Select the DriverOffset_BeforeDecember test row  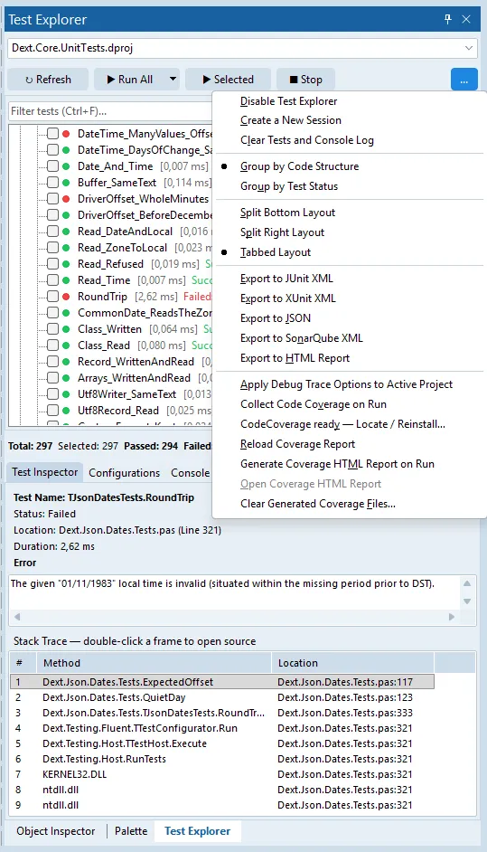[145, 215]
